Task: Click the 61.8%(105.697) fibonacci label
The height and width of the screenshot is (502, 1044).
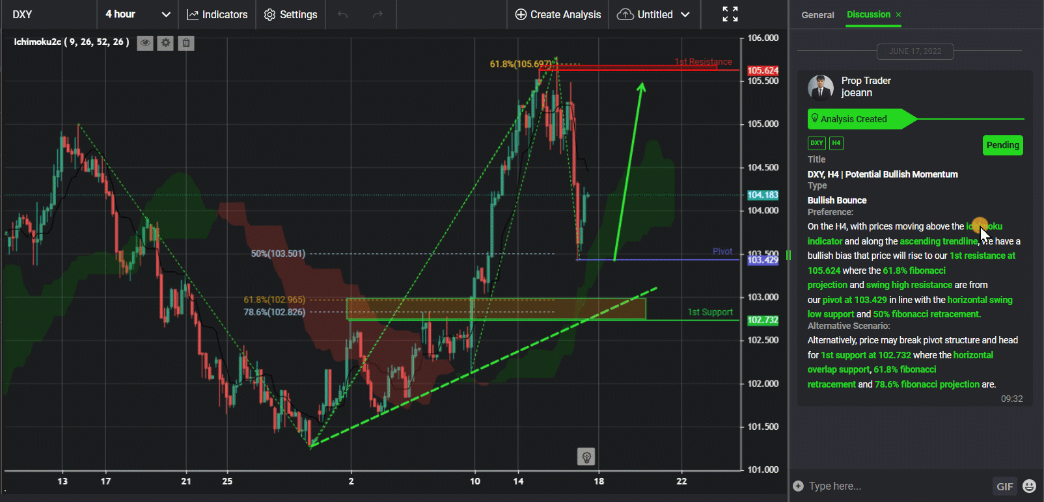Action: pos(521,64)
